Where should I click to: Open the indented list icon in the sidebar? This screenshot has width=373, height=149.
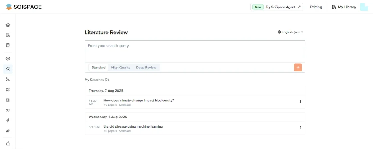[x=8, y=100]
